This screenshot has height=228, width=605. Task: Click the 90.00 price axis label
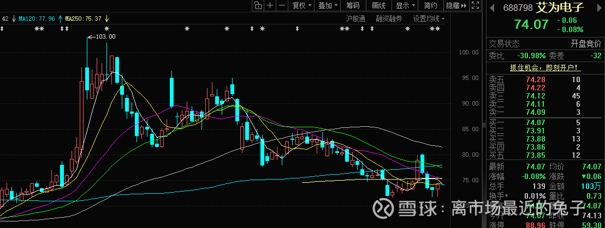(x=470, y=103)
